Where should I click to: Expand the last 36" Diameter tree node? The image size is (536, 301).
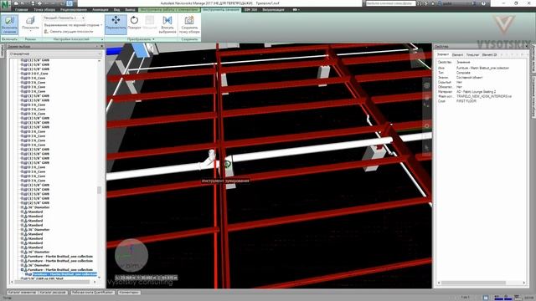coord(23,265)
